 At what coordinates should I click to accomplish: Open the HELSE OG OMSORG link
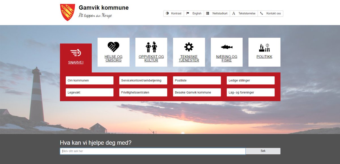(114, 59)
